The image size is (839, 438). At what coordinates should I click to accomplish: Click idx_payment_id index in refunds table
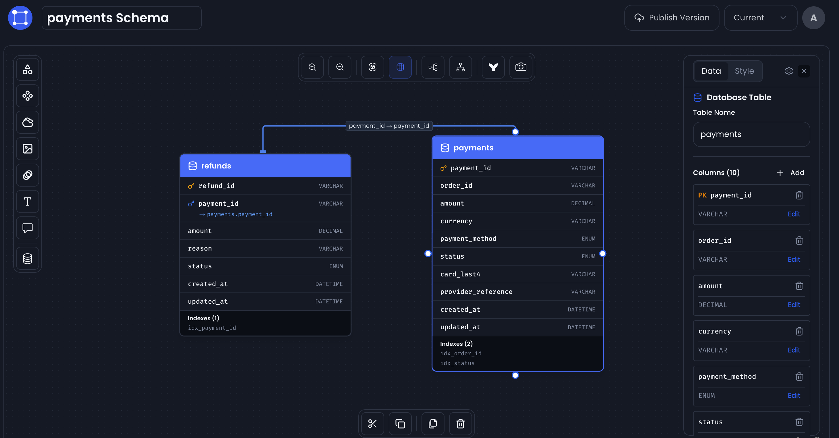click(212, 328)
